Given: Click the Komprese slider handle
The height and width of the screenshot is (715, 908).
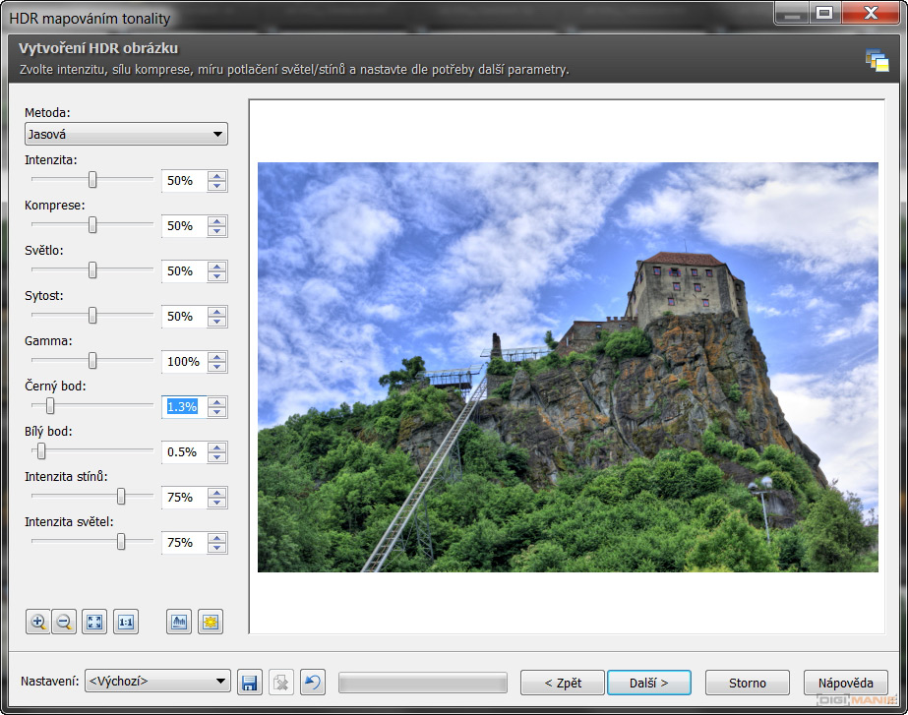Looking at the screenshot, I should click(x=92, y=225).
